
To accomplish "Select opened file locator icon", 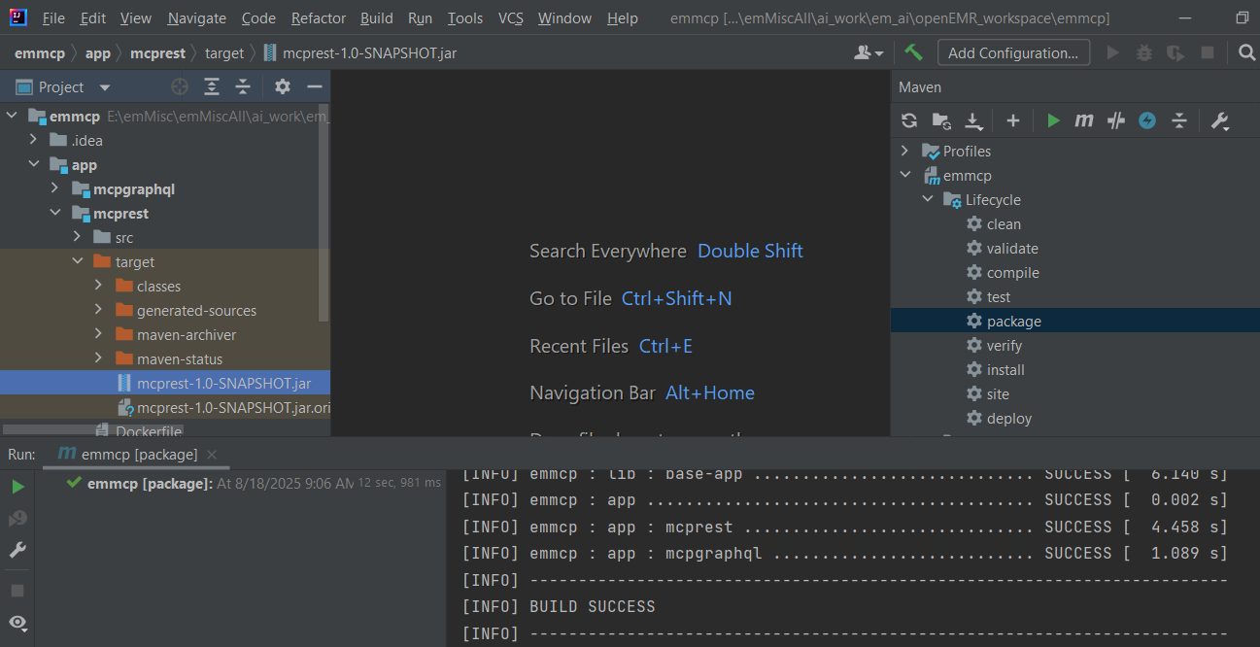I will [180, 86].
